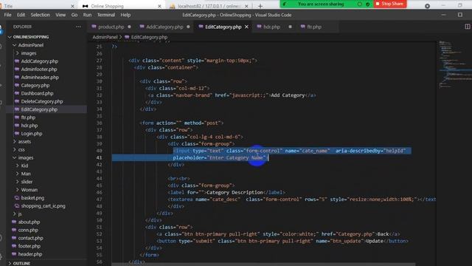Open DeleteCategory.php in the explorer

click(x=42, y=101)
